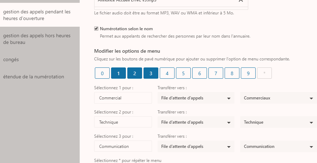Toggle keypad button 6
The height and width of the screenshot is (163, 317).
200,73
